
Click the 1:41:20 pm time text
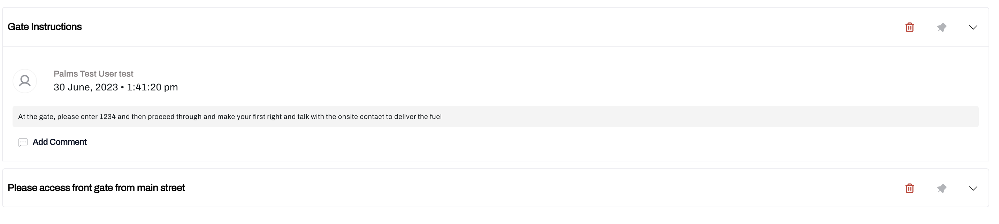pyautogui.click(x=152, y=87)
